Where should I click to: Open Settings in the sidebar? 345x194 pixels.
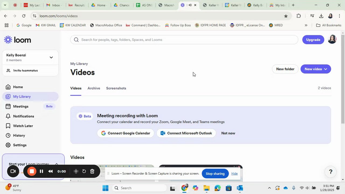[30, 145]
